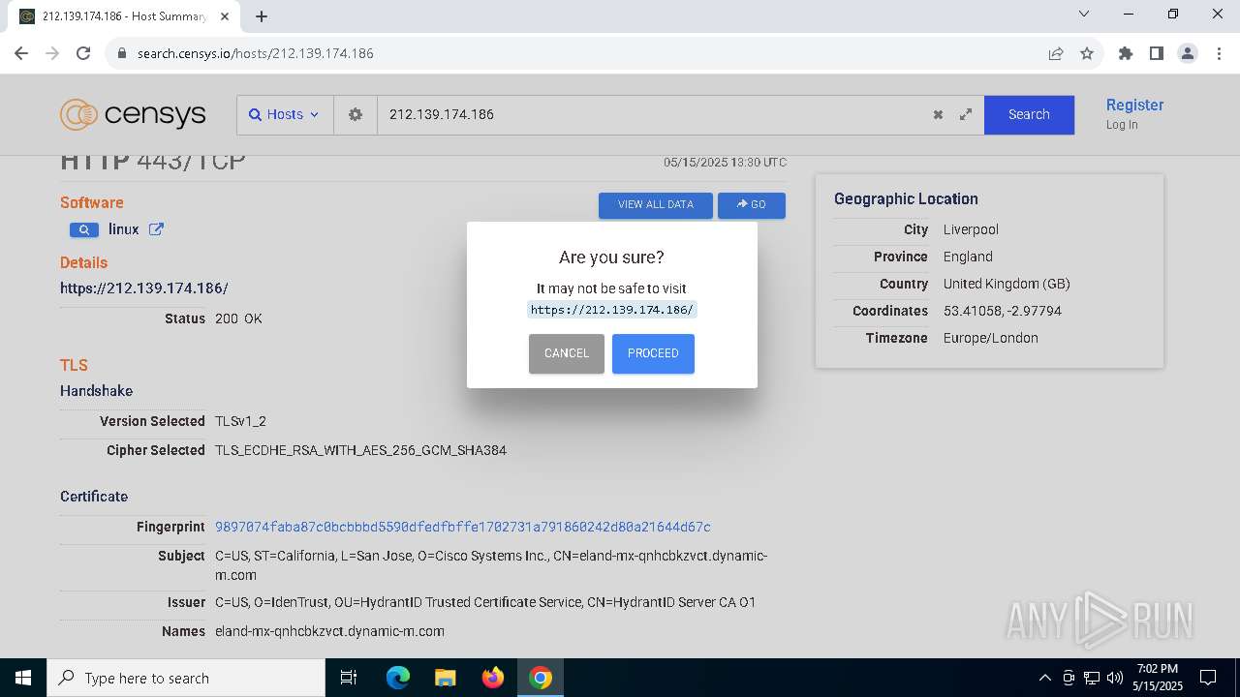Image resolution: width=1240 pixels, height=697 pixels.
Task: Click the Censys logo
Action: point(133,114)
